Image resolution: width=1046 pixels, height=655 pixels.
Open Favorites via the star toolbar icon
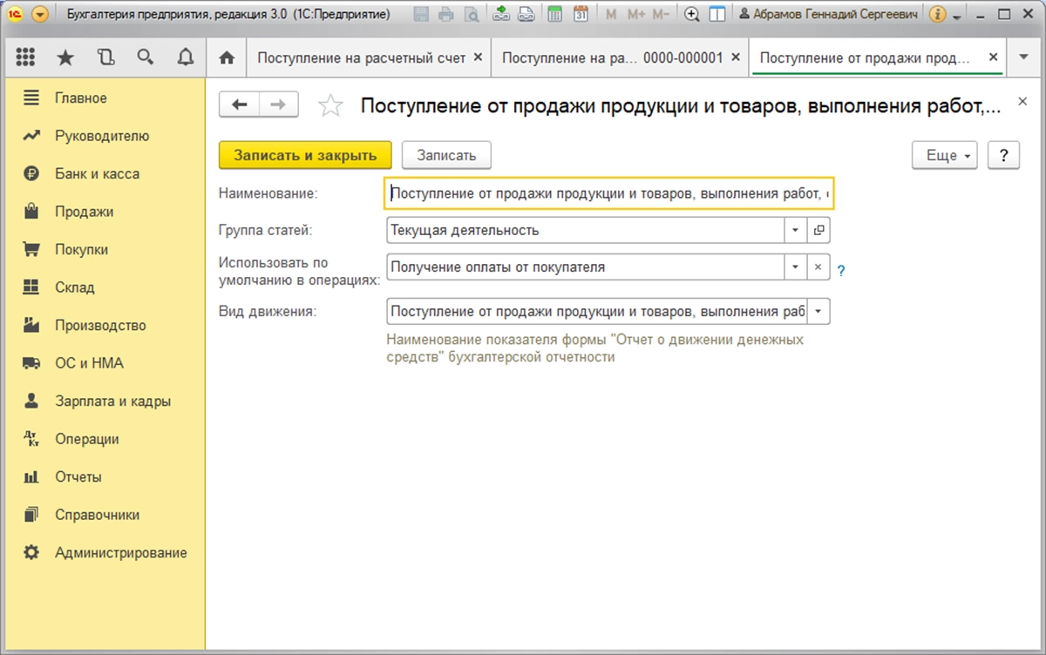65,57
